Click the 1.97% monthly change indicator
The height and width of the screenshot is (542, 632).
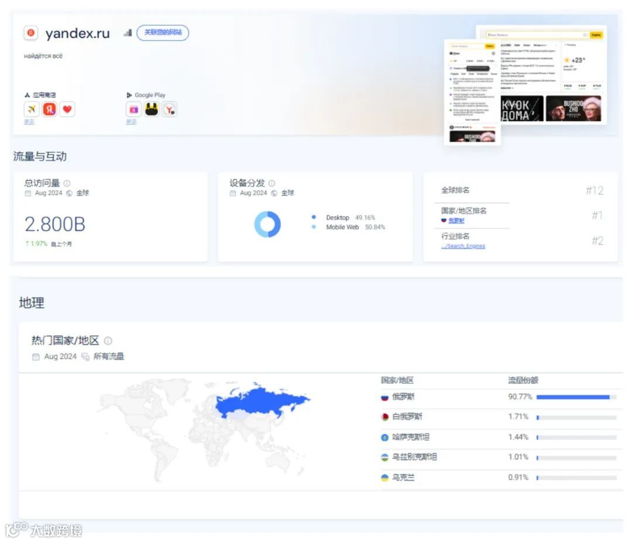pos(36,243)
